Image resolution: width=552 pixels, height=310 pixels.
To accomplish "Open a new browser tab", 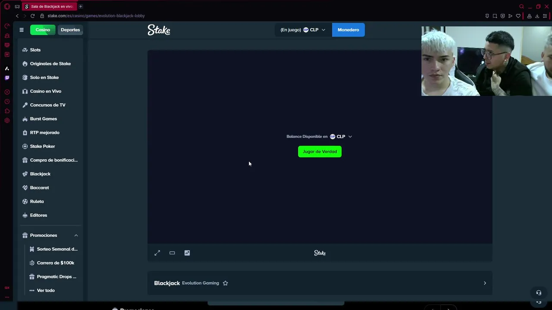I will pos(81,6).
